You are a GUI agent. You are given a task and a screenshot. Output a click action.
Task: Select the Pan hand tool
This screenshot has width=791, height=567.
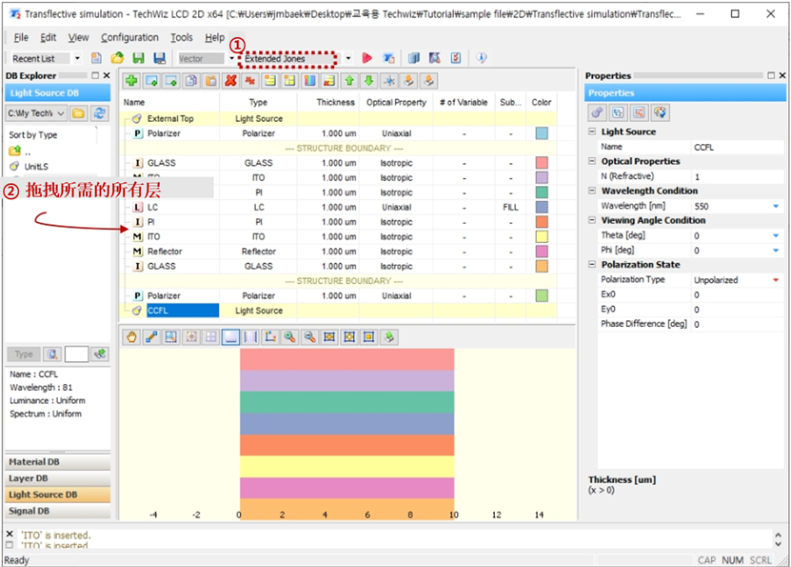click(131, 336)
